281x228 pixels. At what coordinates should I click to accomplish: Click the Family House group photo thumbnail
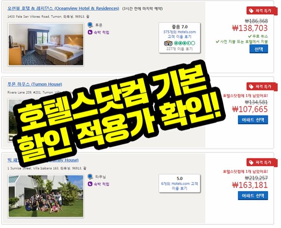pos(46,196)
